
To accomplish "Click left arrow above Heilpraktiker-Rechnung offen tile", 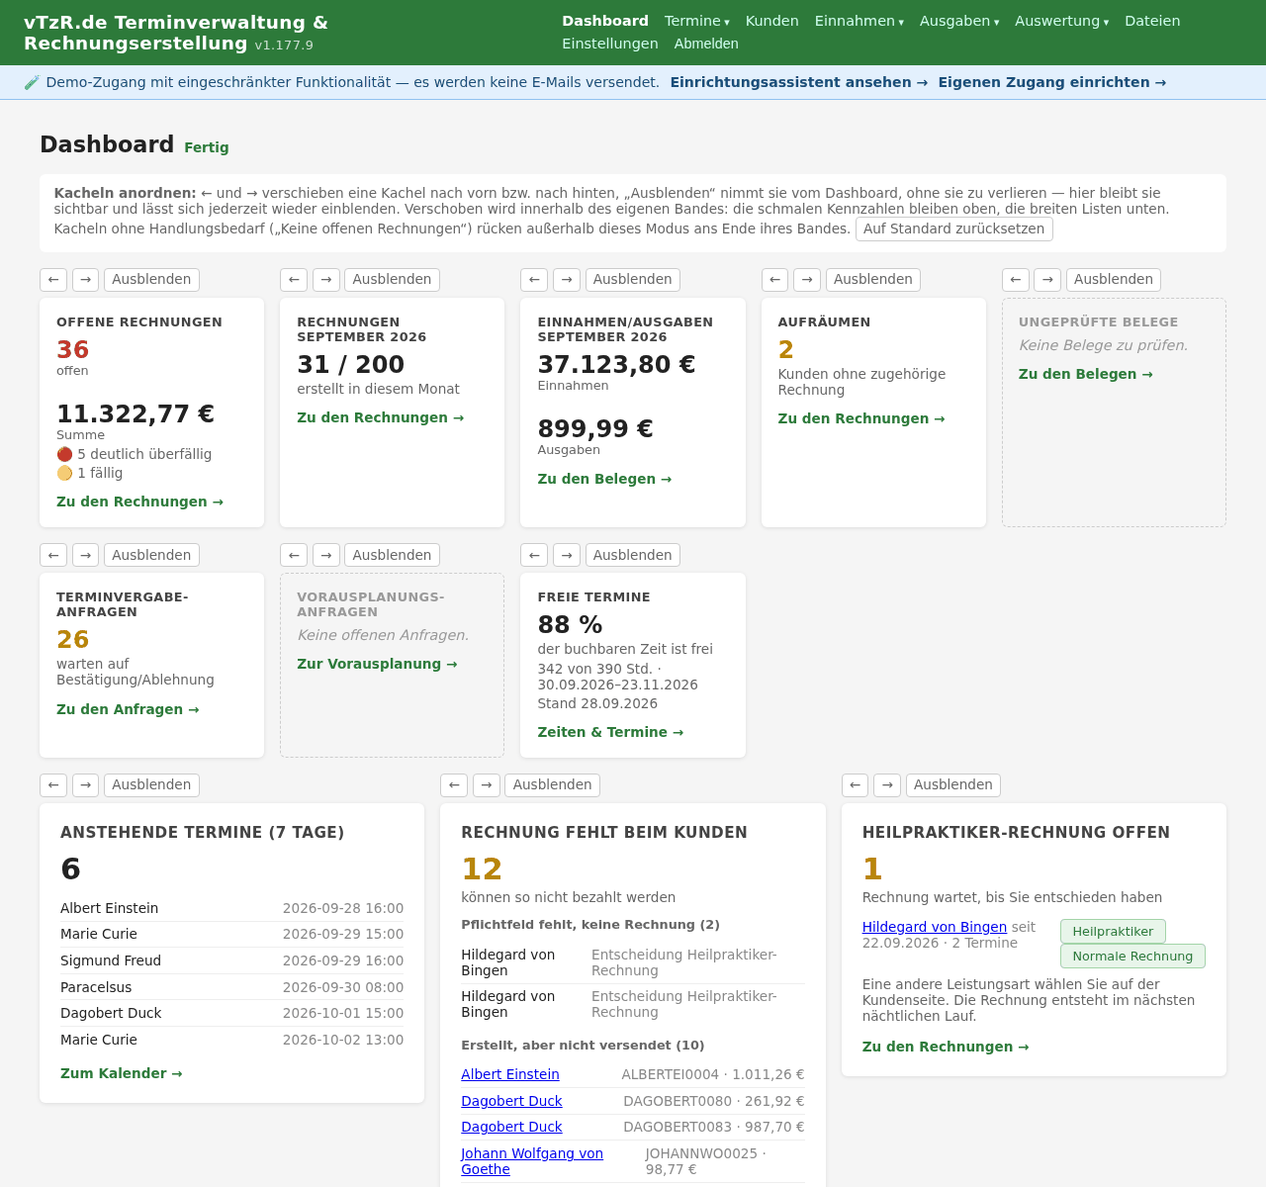I will [x=855, y=785].
